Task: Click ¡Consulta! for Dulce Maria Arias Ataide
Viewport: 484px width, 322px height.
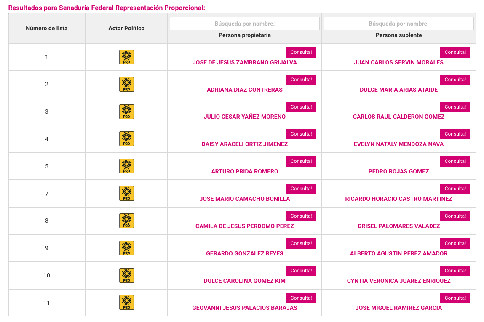Action: 455,80
